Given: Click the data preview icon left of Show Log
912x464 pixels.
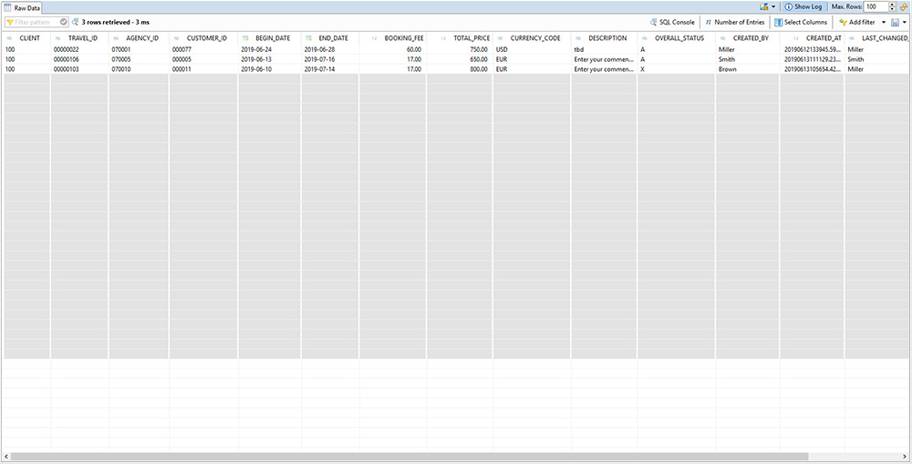Looking at the screenshot, I should pos(762,6).
